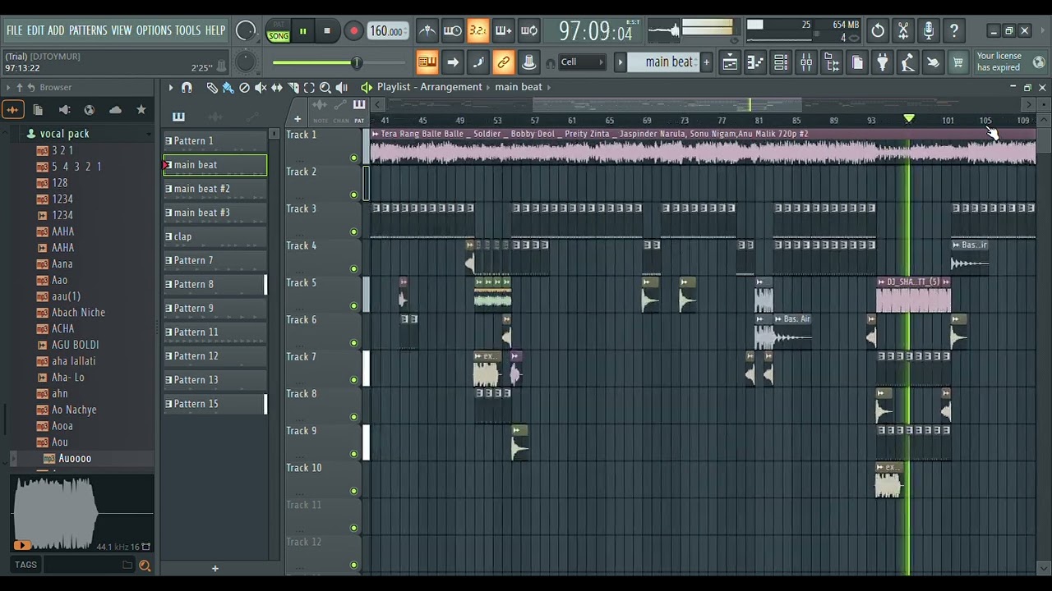Open the Playlist view from the toolbar

pos(729,62)
